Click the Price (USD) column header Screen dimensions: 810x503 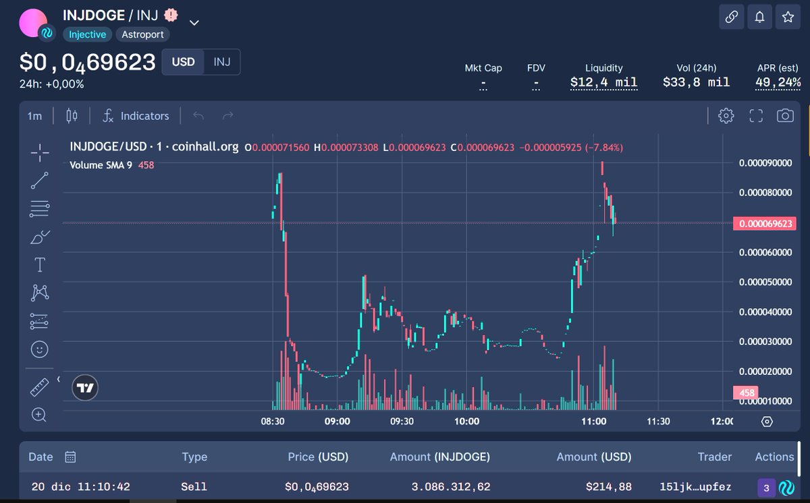[317, 456]
